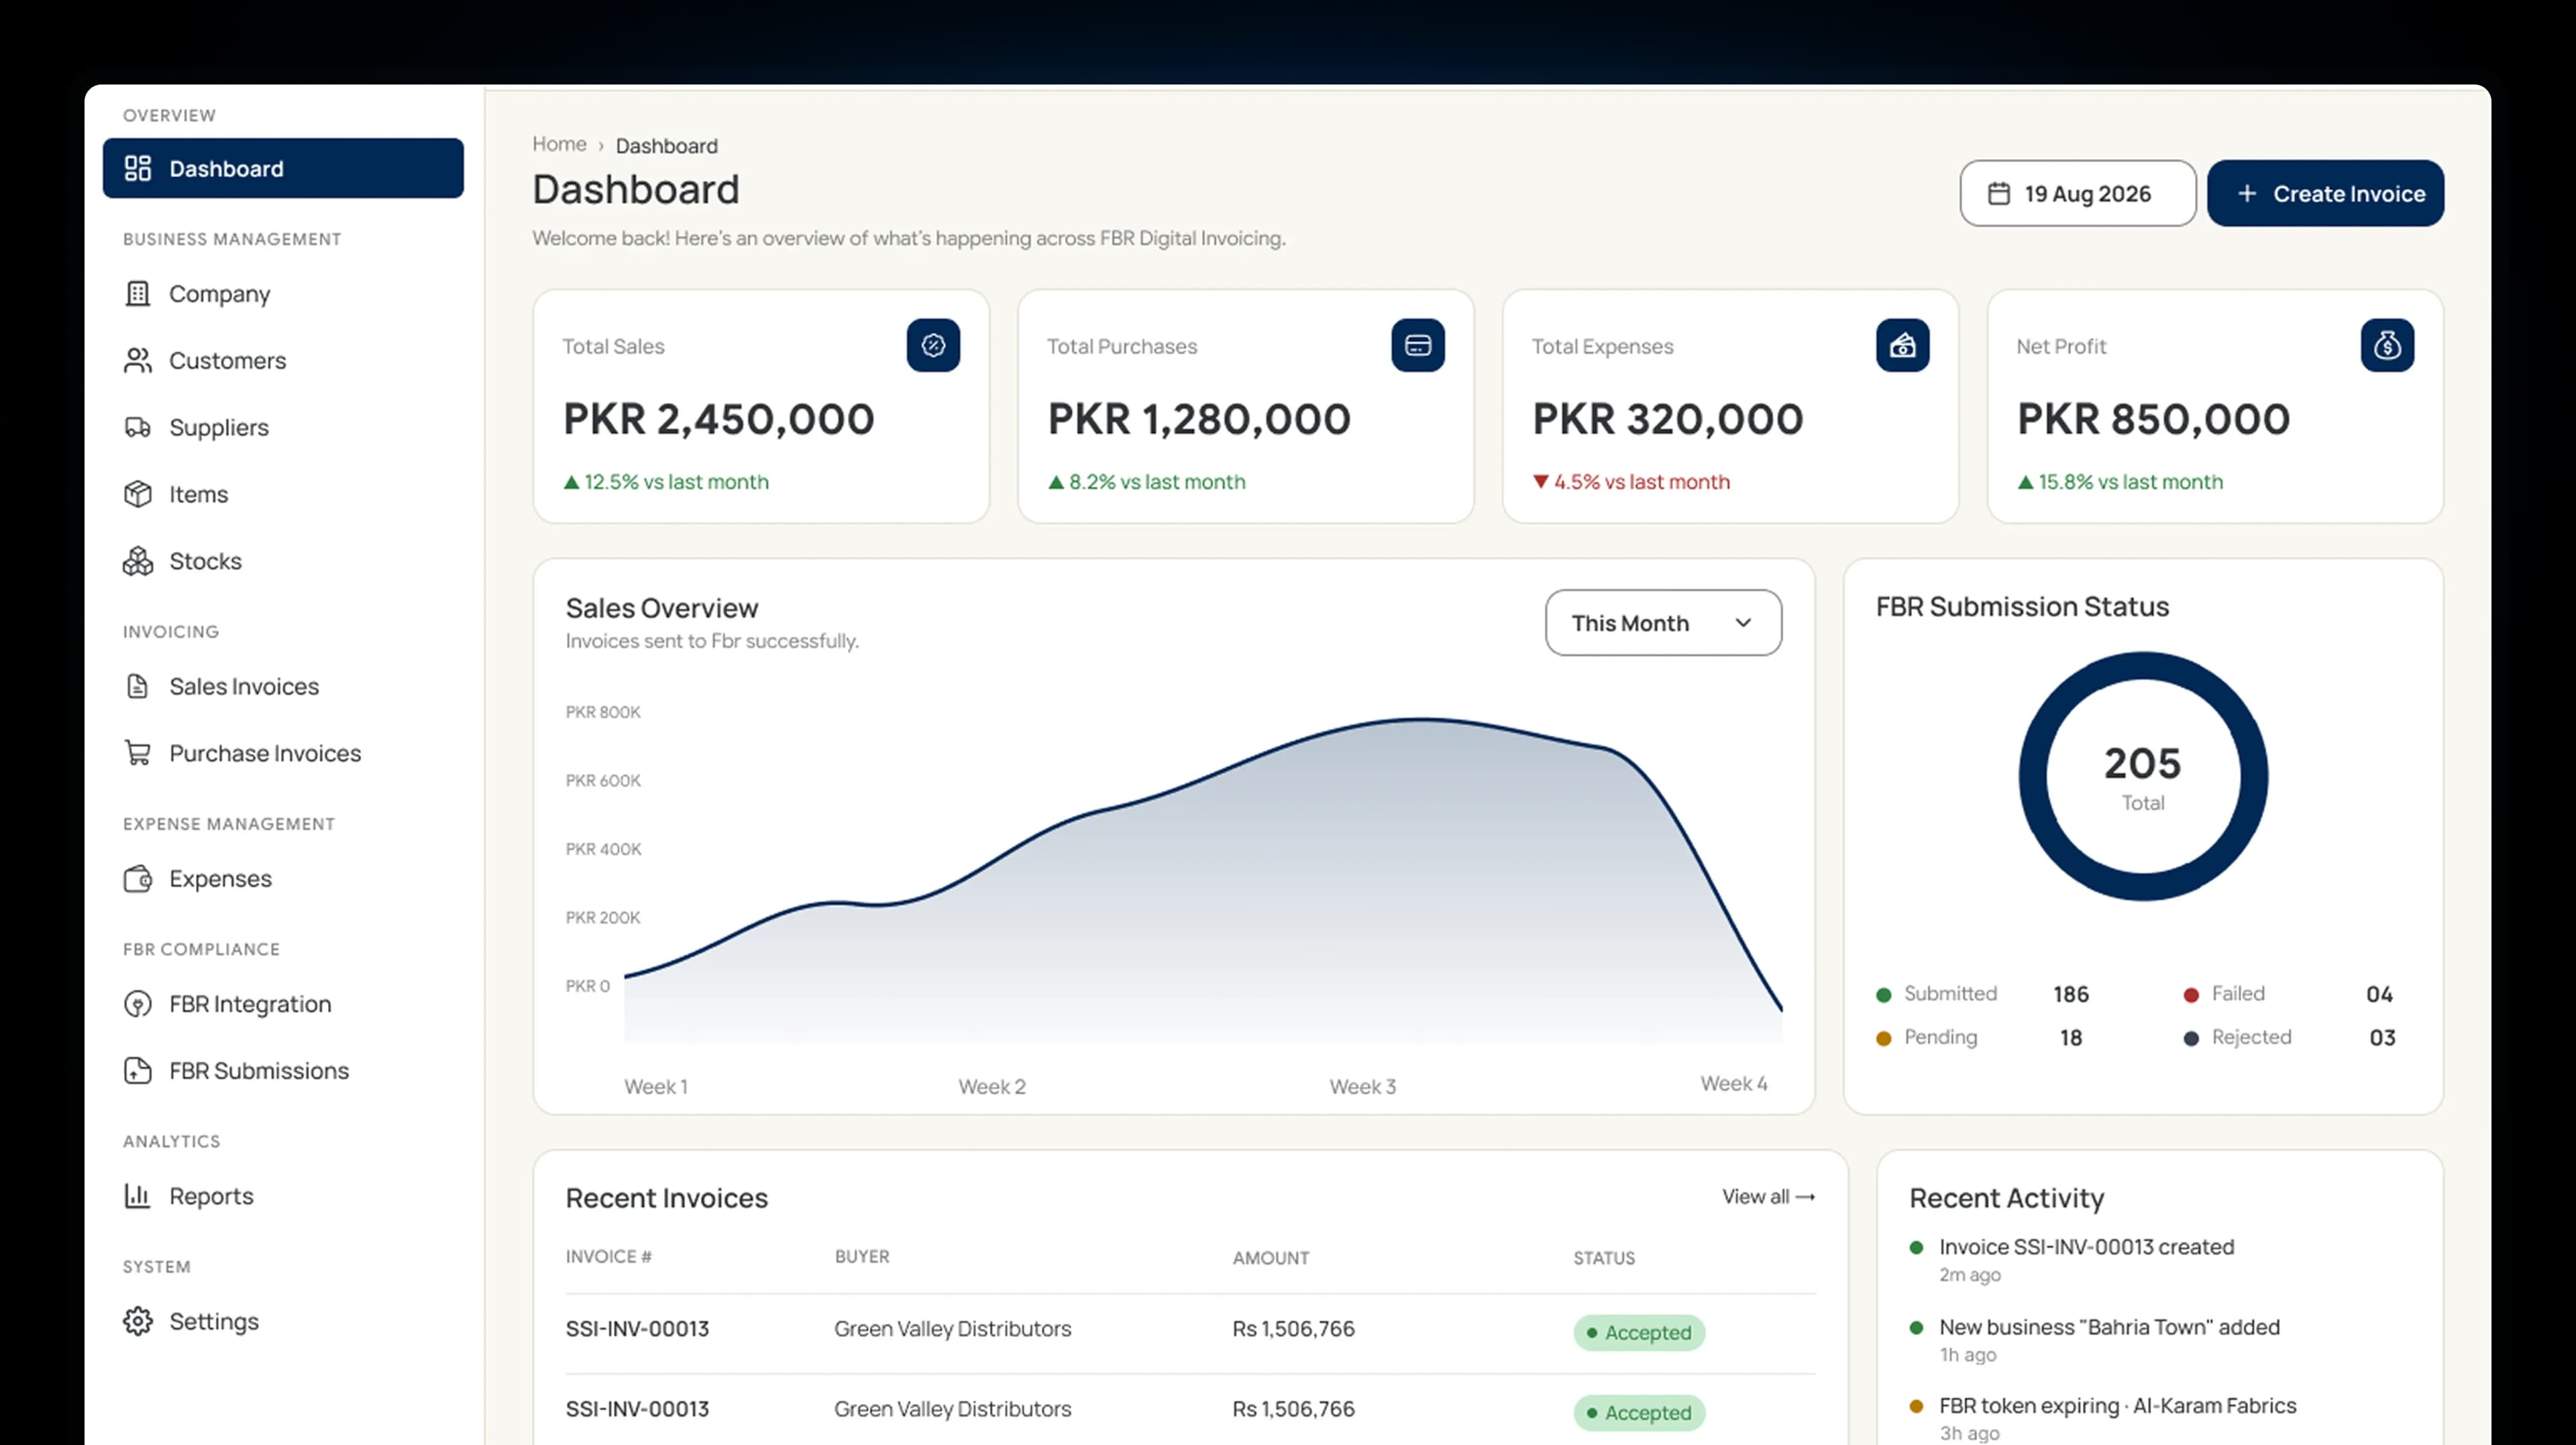Open the Company menu item
This screenshot has width=2576, height=1445.
(x=283, y=293)
